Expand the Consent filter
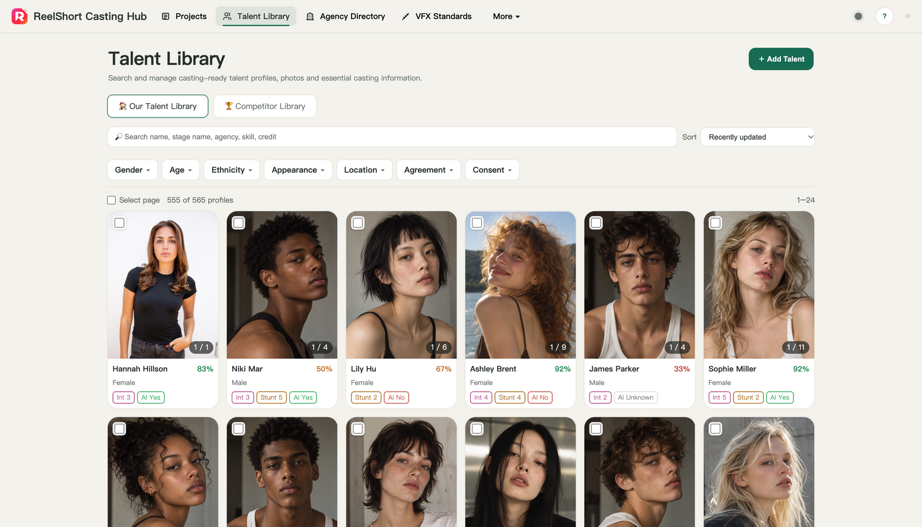Viewport: 922px width, 527px height. pyautogui.click(x=492, y=170)
